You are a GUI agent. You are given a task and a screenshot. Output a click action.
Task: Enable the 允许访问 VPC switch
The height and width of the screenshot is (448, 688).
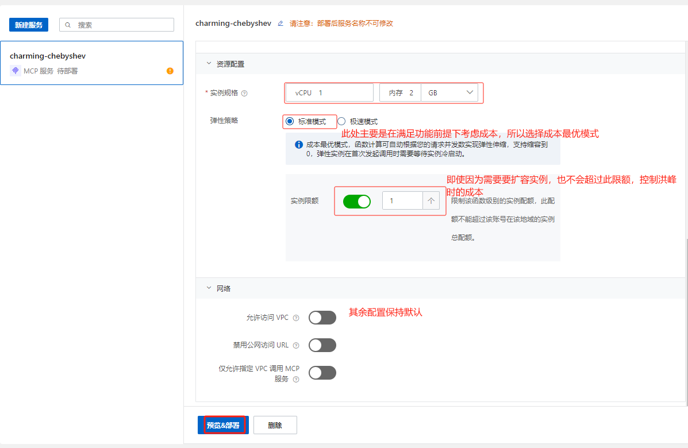(322, 318)
